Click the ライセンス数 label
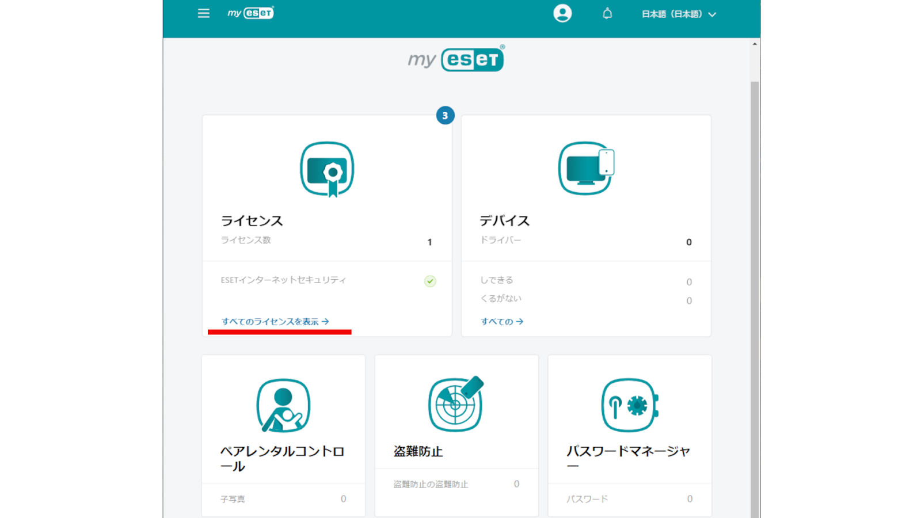The width and height of the screenshot is (921, 518). click(246, 240)
